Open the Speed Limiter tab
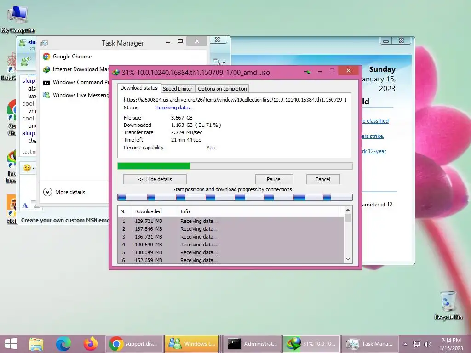 tap(178, 89)
